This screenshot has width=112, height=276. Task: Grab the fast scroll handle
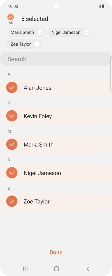[111, 74]
